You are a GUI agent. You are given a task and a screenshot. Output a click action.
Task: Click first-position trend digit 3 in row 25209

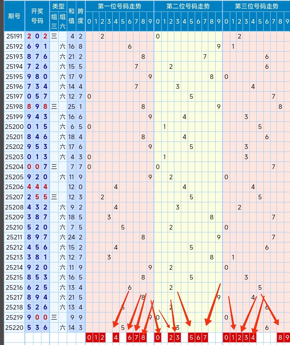pos(109,217)
